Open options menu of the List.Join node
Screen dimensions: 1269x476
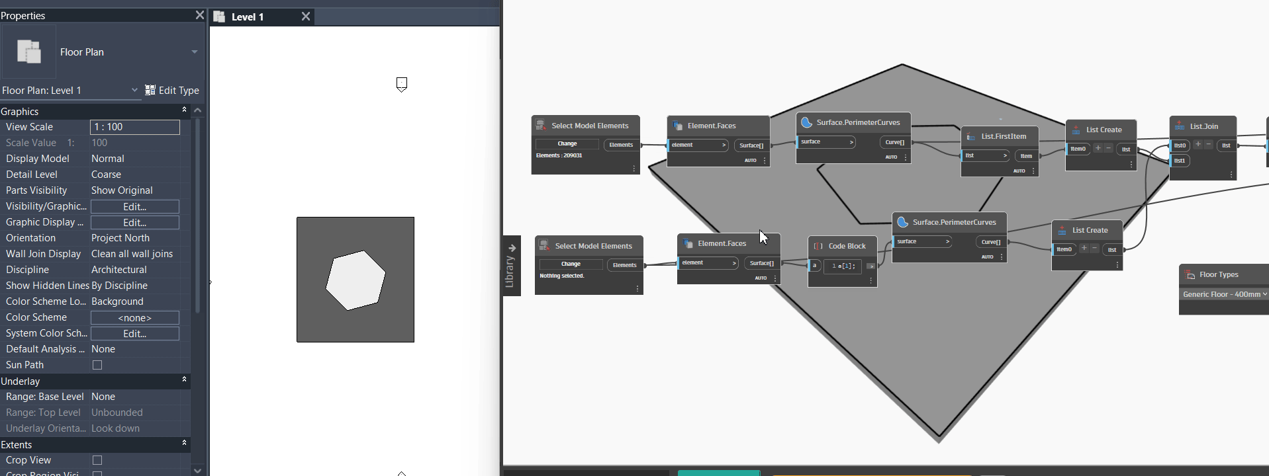1231,175
